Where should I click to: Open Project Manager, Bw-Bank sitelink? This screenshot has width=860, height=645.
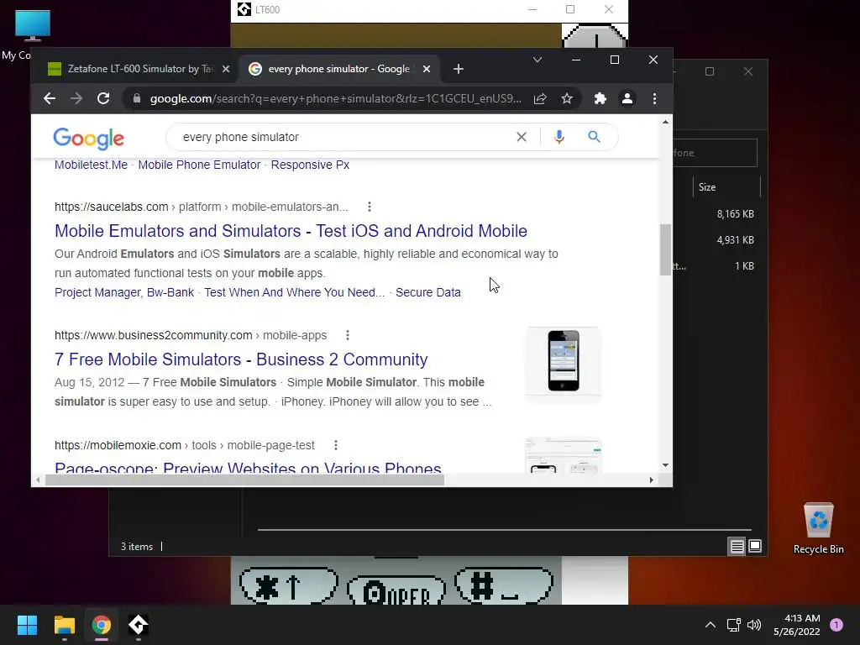click(x=124, y=292)
